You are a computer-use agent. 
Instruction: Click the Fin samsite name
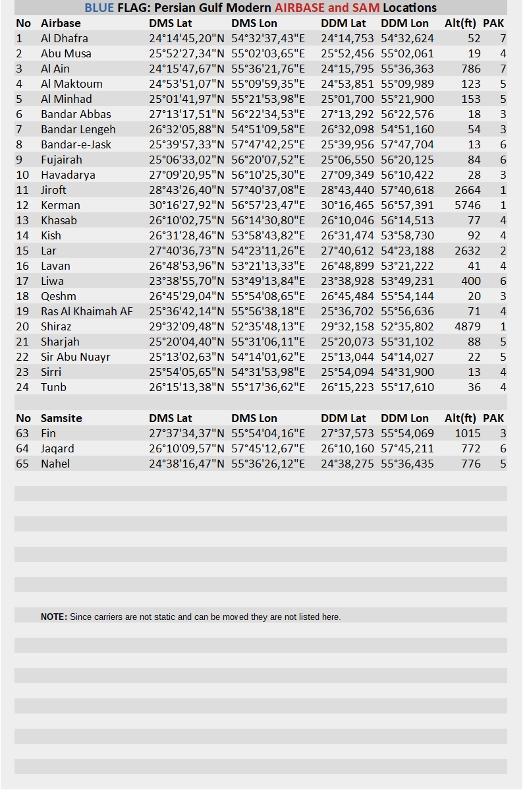click(48, 433)
